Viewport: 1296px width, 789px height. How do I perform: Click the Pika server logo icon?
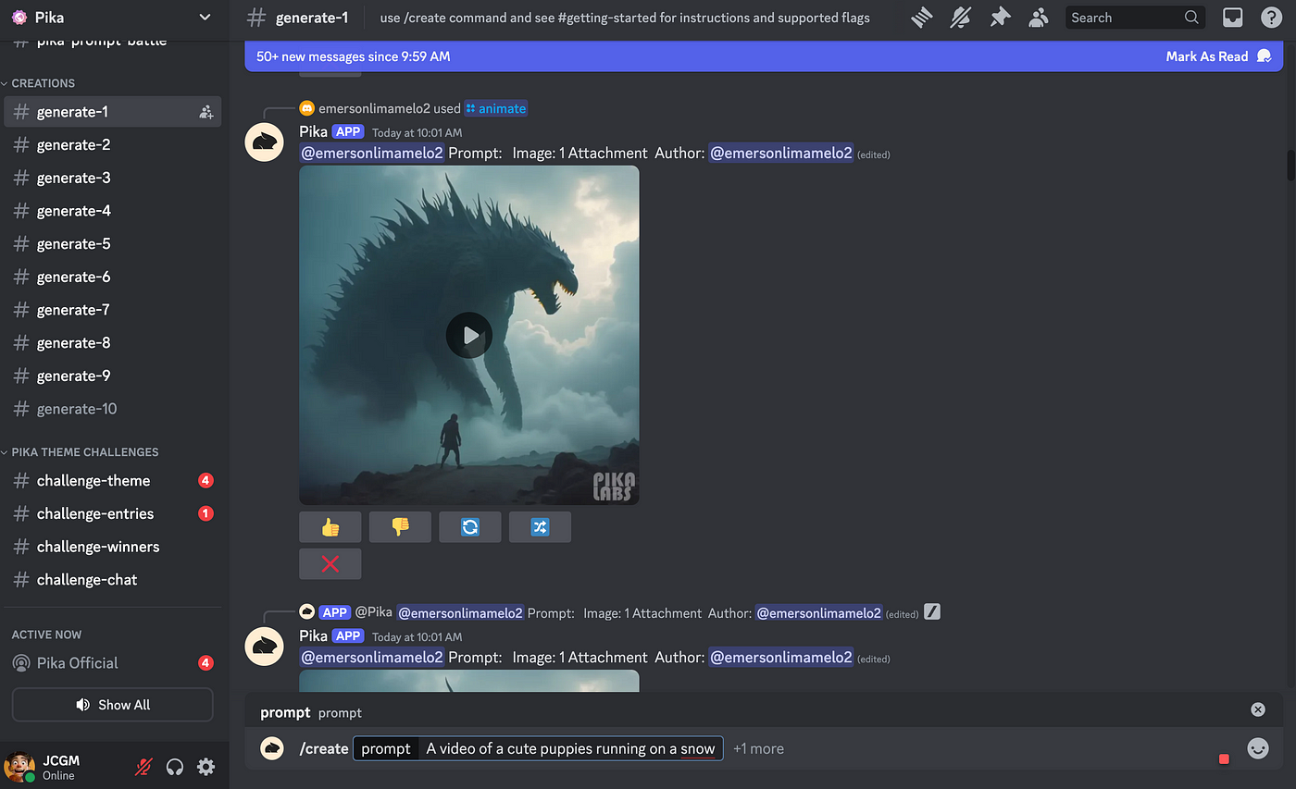click(x=19, y=17)
